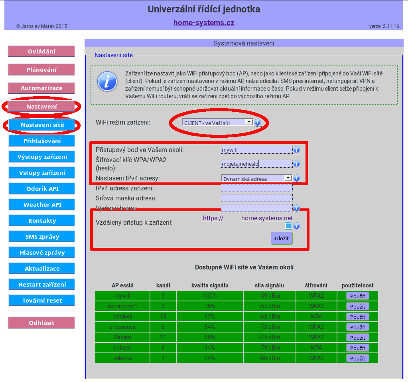408x382 pixels.
Task: Open the Nastavení menu item
Action: (x=41, y=107)
